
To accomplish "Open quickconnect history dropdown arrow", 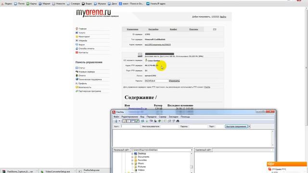I will pyautogui.click(x=249, y=126).
